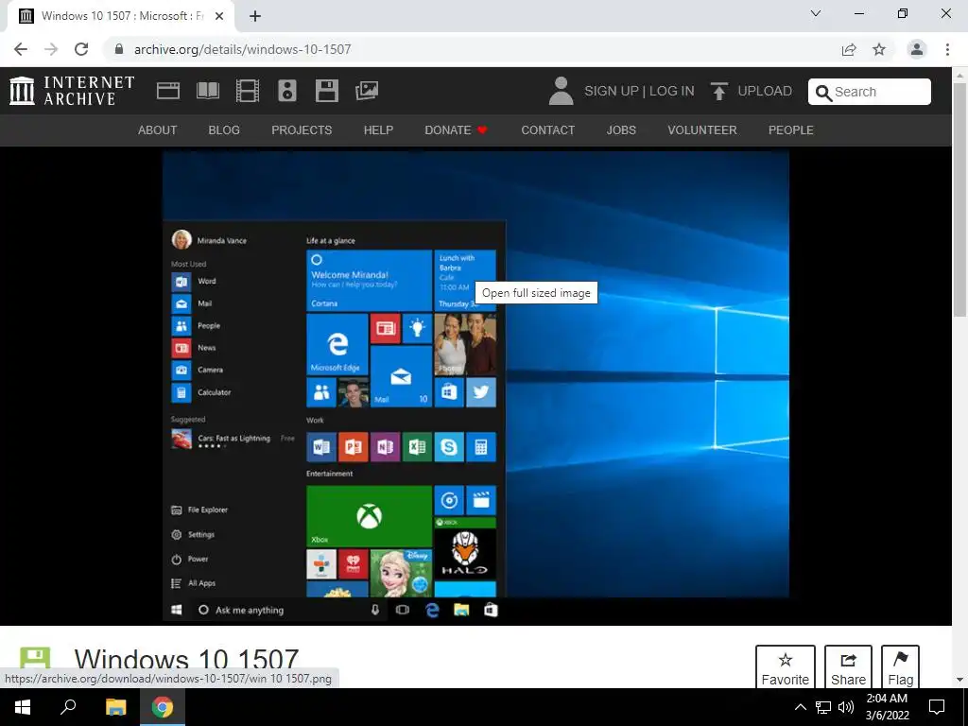Click the Internet Archive logo
The width and height of the screenshot is (968, 726).
pyautogui.click(x=72, y=91)
